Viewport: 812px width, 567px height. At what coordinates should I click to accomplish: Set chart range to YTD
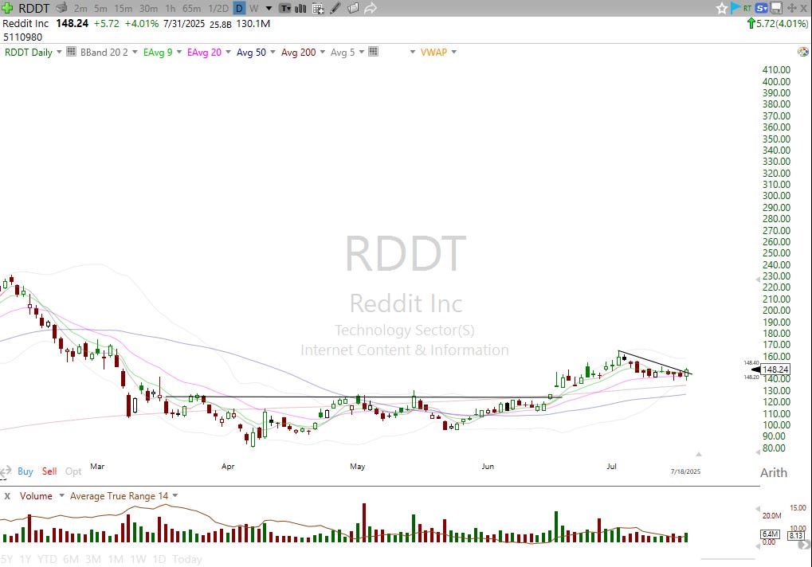[47, 559]
